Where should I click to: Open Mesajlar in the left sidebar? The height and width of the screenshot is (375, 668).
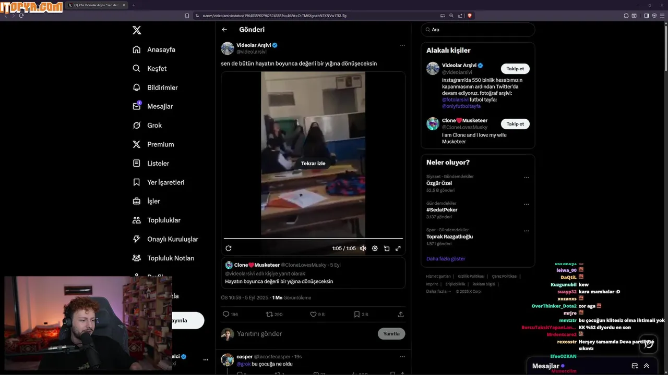point(153,106)
